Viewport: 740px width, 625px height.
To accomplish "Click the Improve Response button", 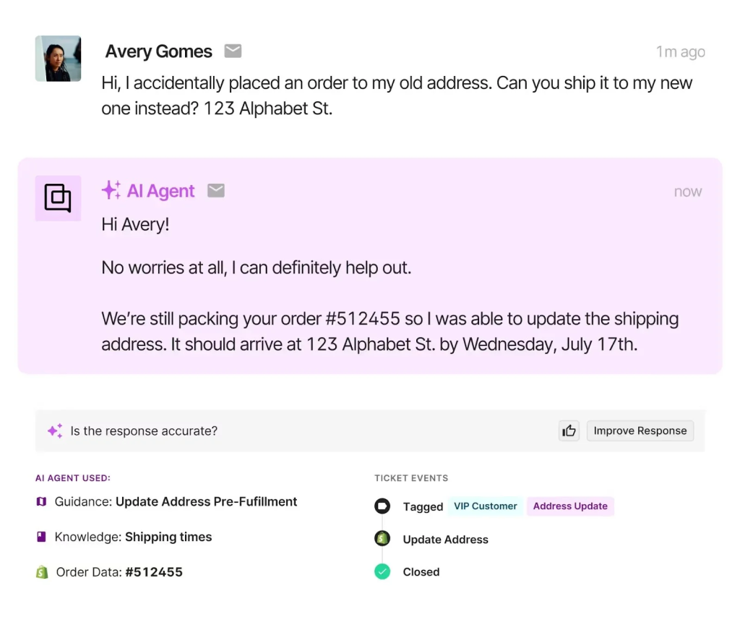I will click(640, 430).
